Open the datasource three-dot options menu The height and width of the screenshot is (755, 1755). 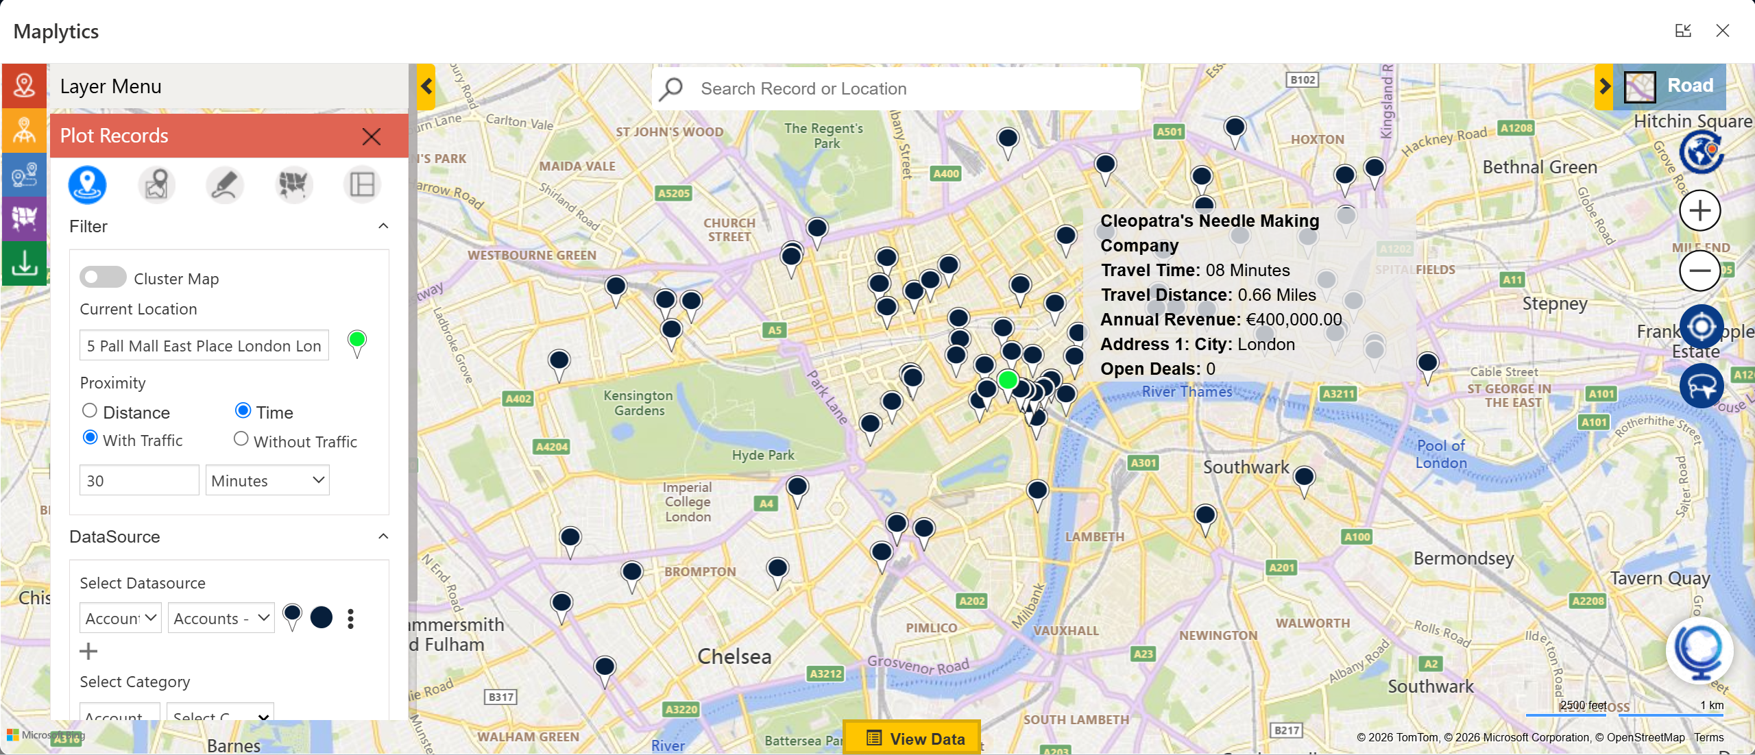pos(351,619)
